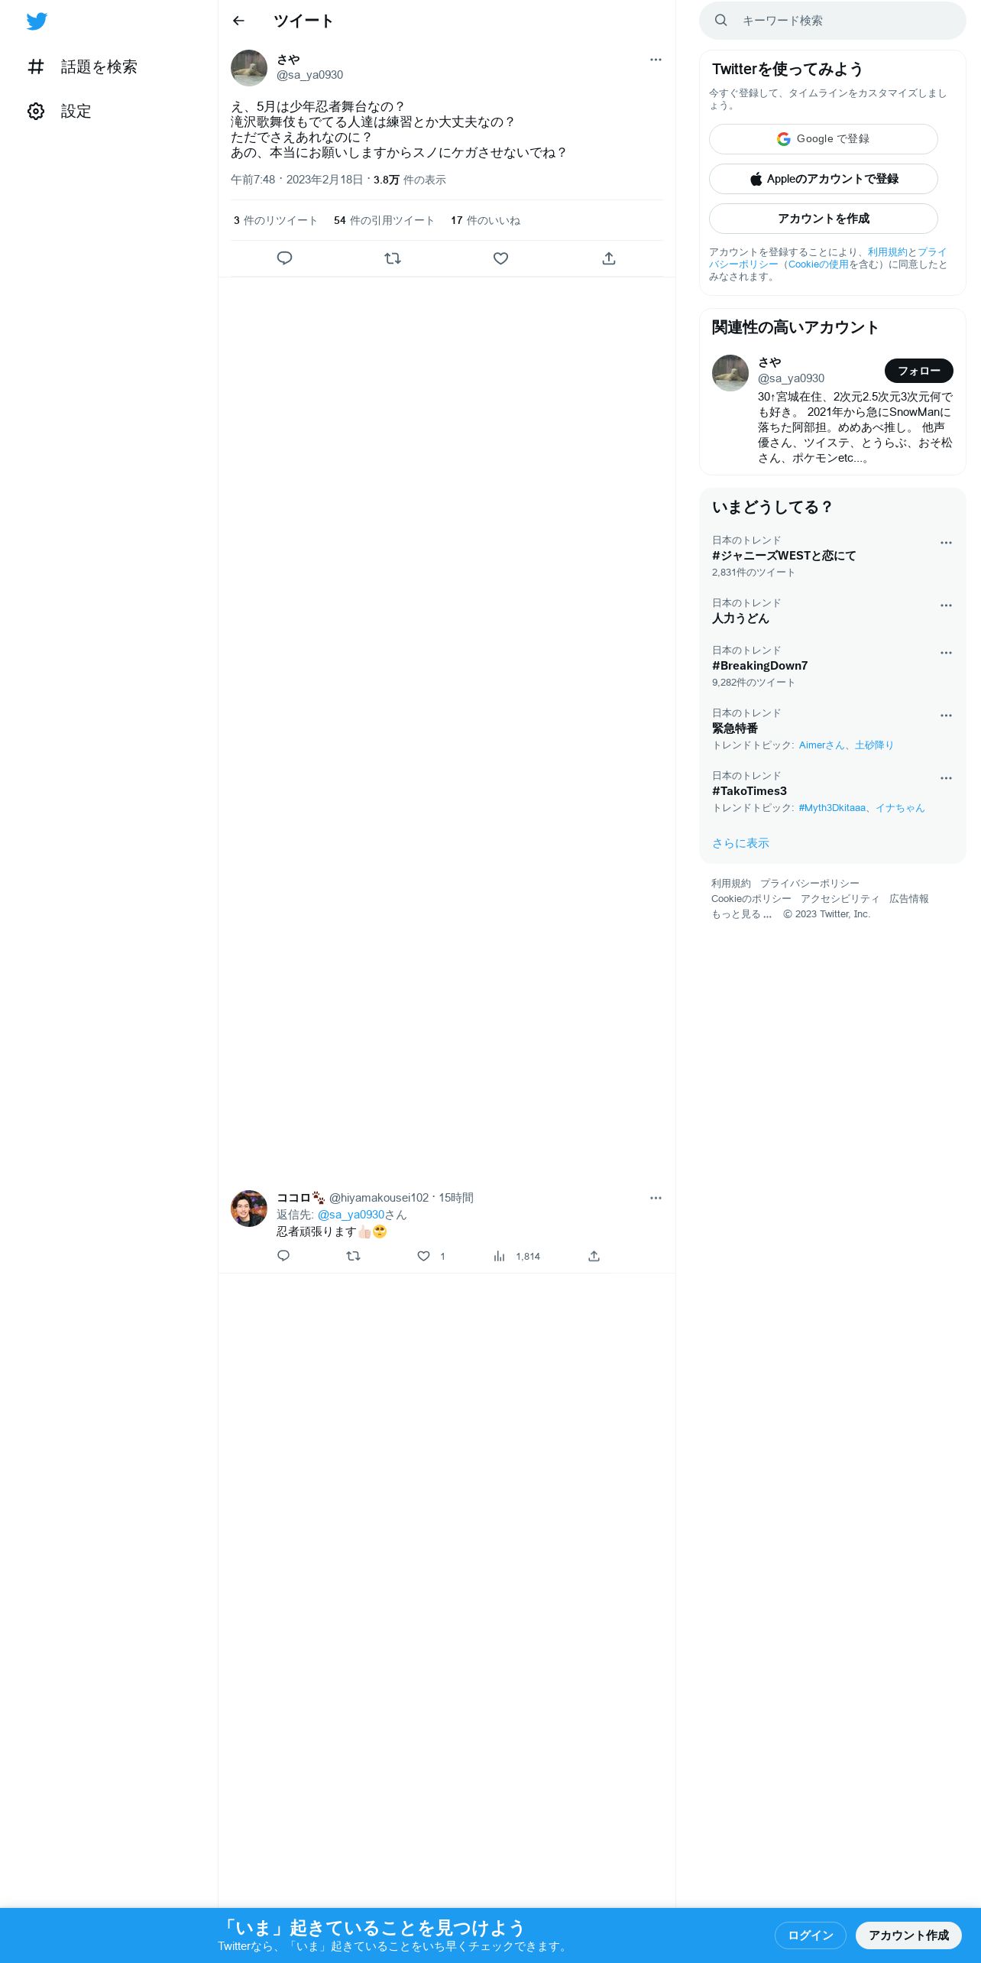Click the ログイン button in bottom banner

pyautogui.click(x=810, y=1935)
